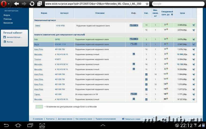This screenshot has width=206, height=129.
Task: Add Meyle 014 041 1115 to cart
Action: pos(194,44)
